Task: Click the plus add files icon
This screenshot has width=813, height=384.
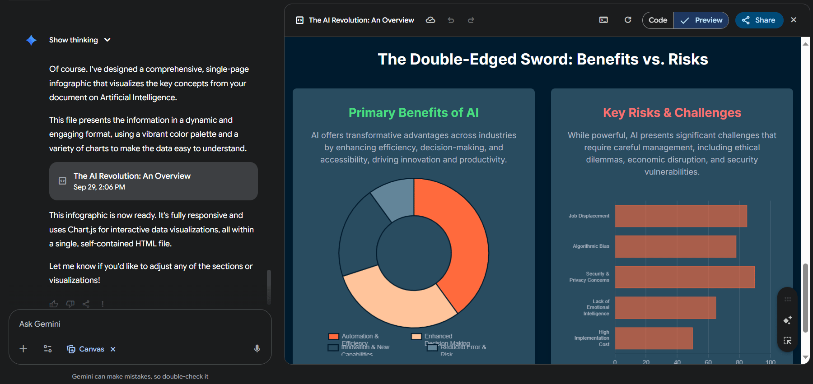Action: click(x=23, y=349)
